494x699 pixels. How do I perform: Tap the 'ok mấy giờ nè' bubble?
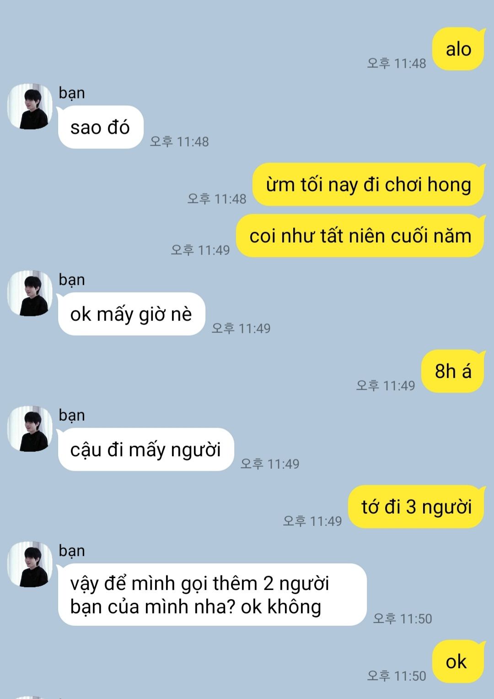[x=131, y=314]
